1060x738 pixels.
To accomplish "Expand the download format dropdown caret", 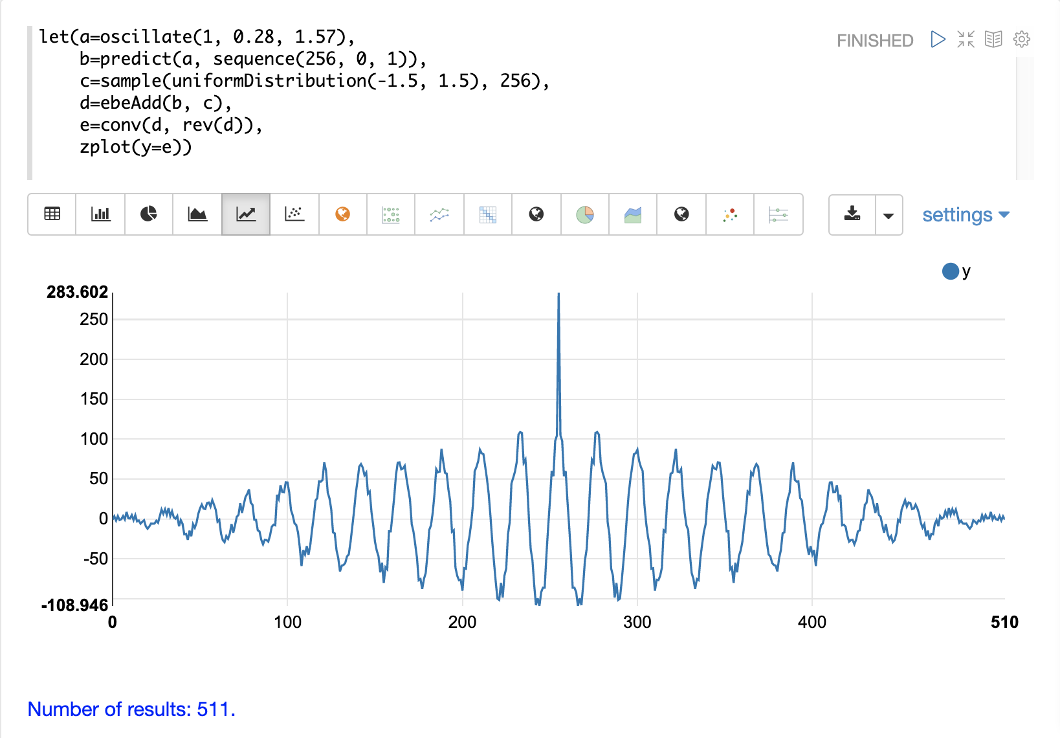I will 889,215.
